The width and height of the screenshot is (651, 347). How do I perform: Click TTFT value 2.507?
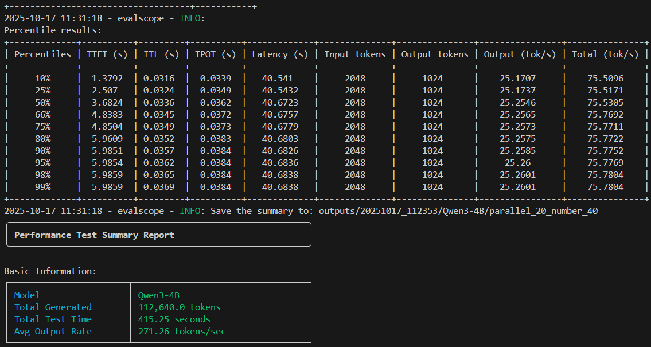(104, 91)
